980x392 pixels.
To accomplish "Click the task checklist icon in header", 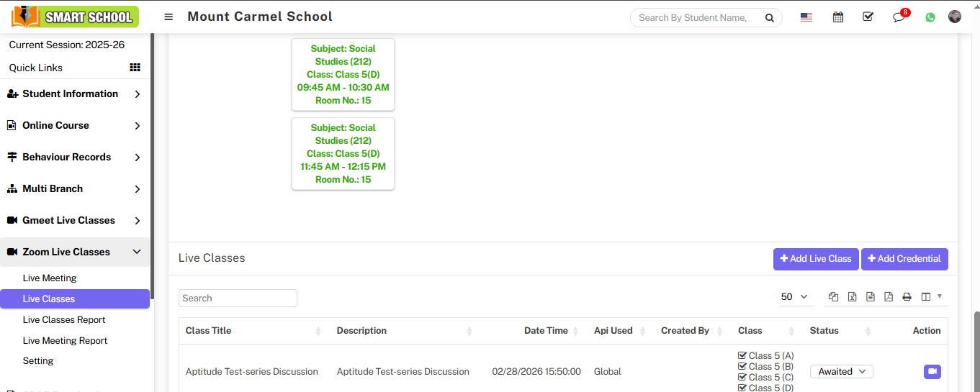I will tap(868, 17).
